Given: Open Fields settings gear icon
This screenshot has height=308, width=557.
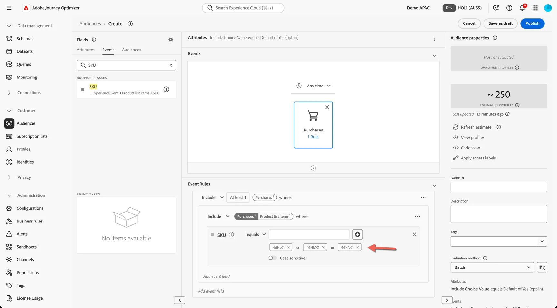Looking at the screenshot, I should click(171, 40).
